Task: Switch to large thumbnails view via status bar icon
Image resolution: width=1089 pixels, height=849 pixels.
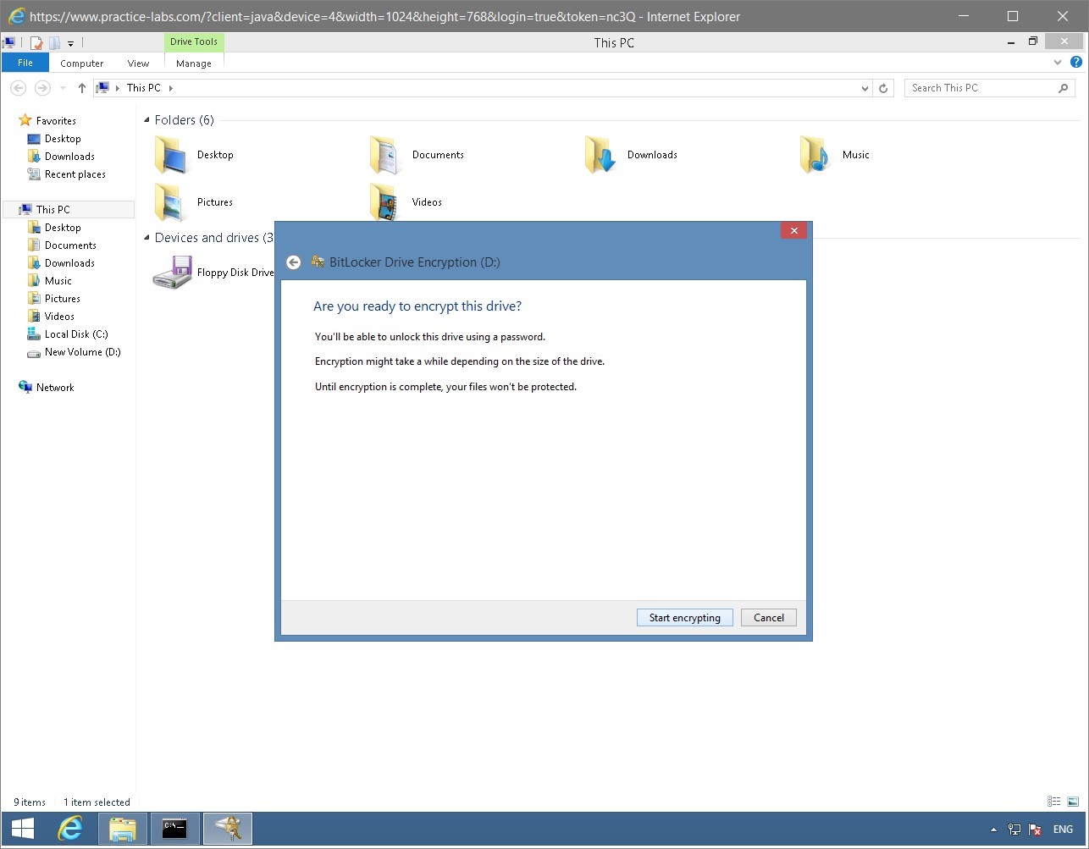Action: click(1072, 802)
